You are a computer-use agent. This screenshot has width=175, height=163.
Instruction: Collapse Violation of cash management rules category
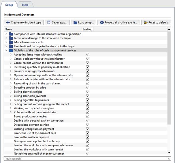coord(6,51)
